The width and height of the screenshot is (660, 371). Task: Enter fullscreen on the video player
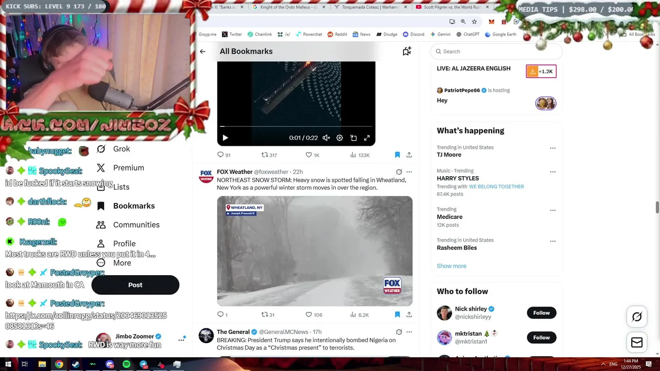pos(367,138)
